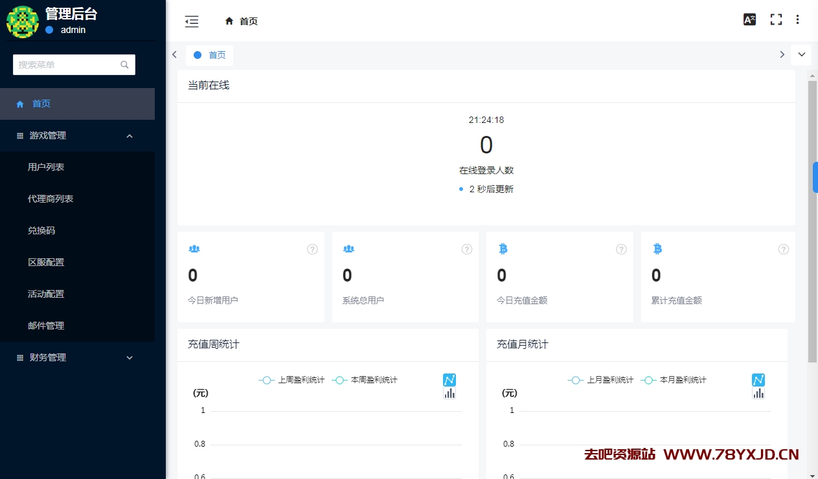Click the 充值月统计 heading
Viewport: 818px width, 479px height.
(x=523, y=344)
